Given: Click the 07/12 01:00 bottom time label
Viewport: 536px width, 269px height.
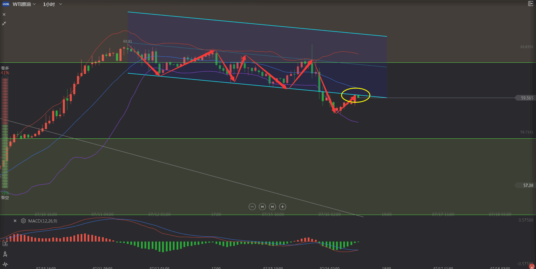Looking at the screenshot, I should [159, 268].
